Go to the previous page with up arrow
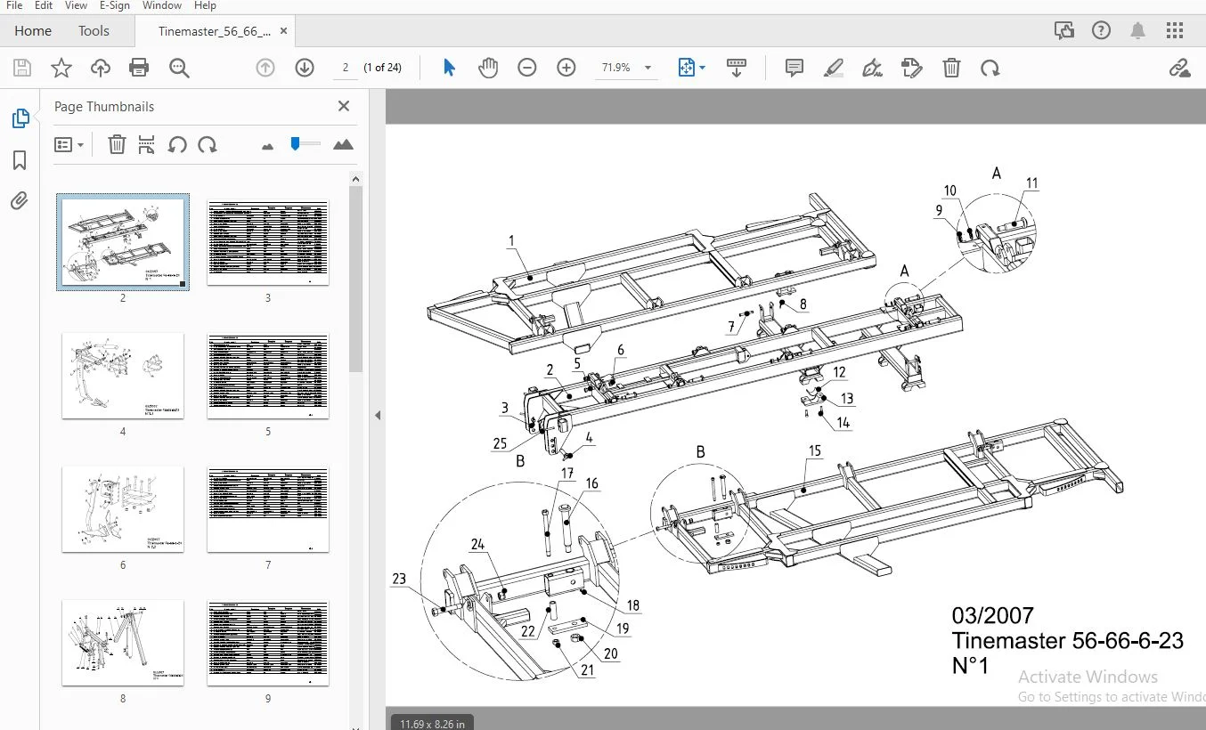Image resolution: width=1206 pixels, height=730 pixels. (x=265, y=68)
